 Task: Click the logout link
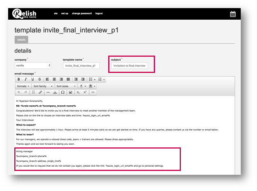tap(99, 14)
